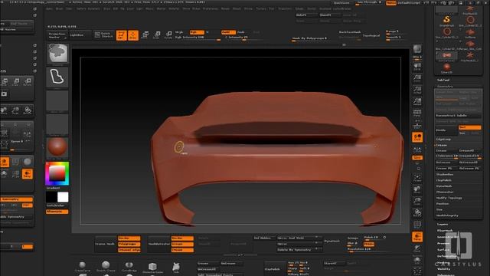This screenshot has height=276, width=490.
Task: Adjust the Rgb Intensity slider
Action: pyautogui.click(x=198, y=38)
